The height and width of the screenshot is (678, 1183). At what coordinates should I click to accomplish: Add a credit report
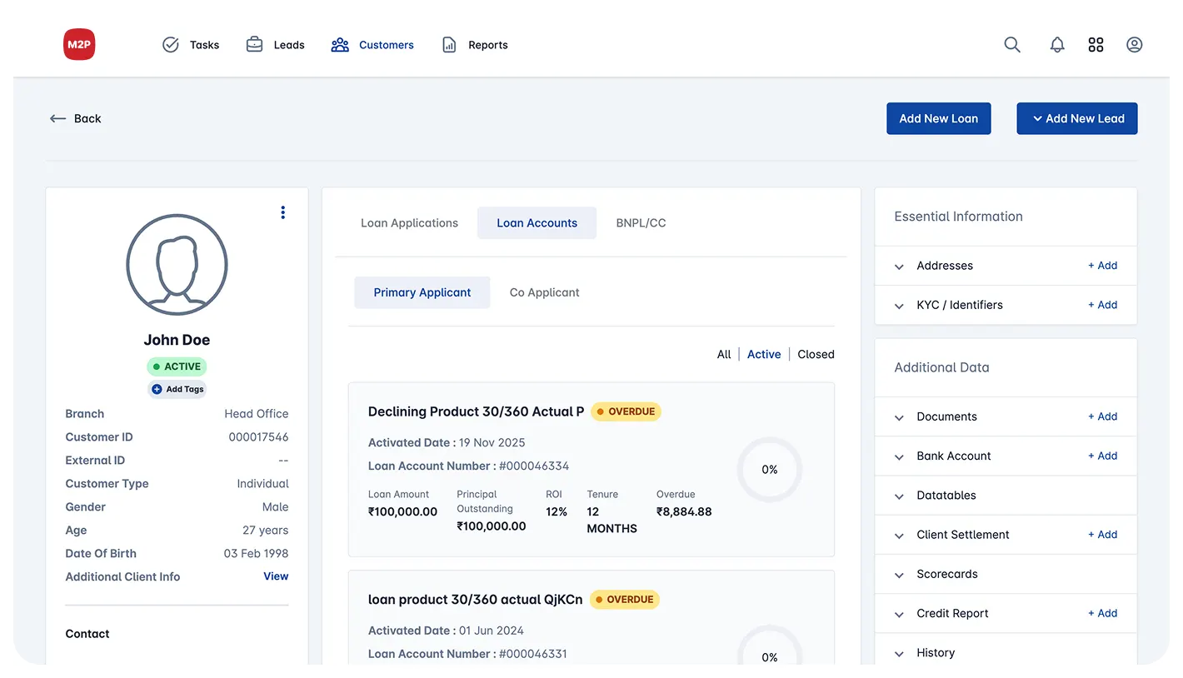tap(1102, 613)
